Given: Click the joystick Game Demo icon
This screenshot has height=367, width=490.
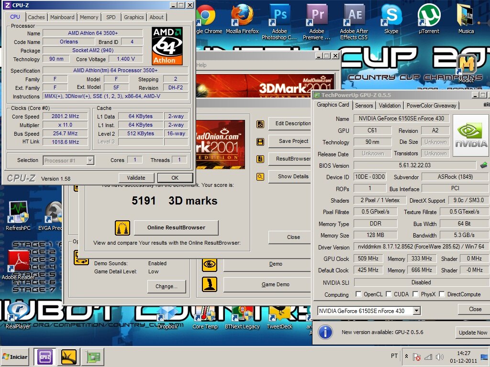Looking at the screenshot, I should 209,284.
